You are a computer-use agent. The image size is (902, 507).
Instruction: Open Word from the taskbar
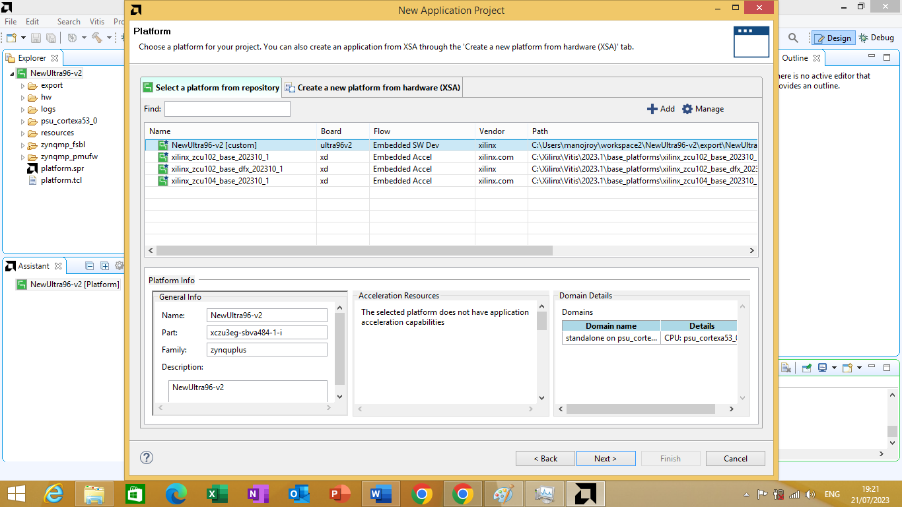click(381, 494)
